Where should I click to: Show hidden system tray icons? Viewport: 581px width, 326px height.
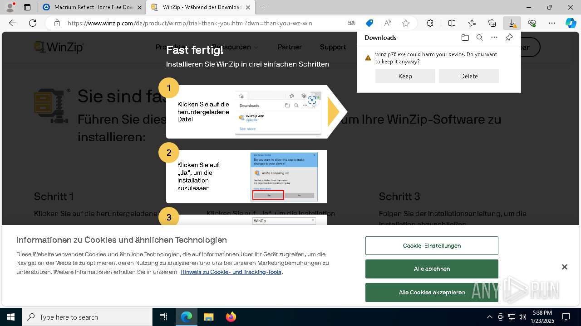click(x=489, y=317)
